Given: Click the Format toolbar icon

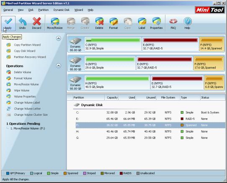Looking at the screenshot, I should [113, 23].
